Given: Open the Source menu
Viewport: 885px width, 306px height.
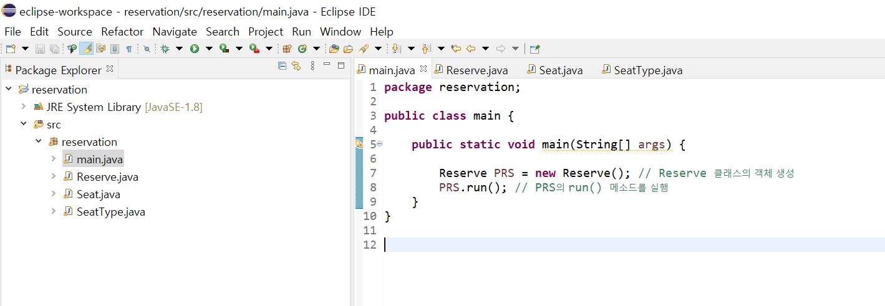Looking at the screenshot, I should coord(75,31).
